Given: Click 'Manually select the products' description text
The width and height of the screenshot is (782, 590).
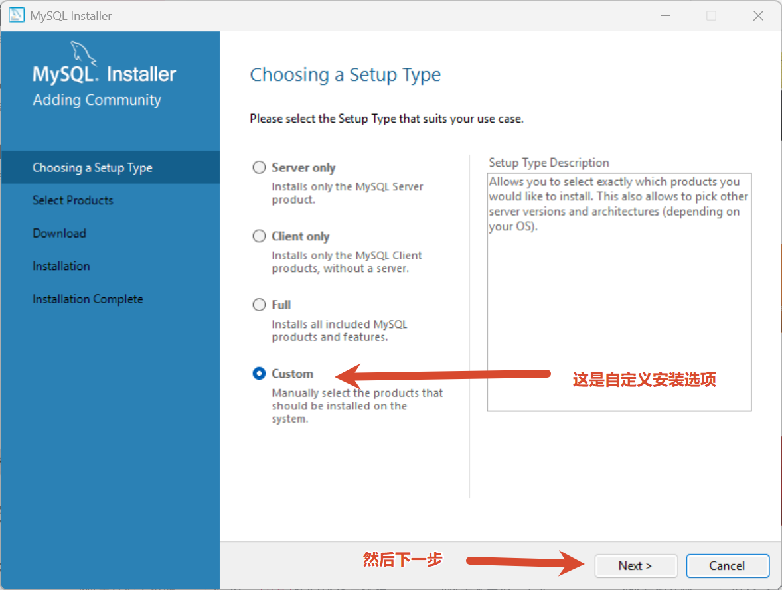Looking at the screenshot, I should click(357, 406).
